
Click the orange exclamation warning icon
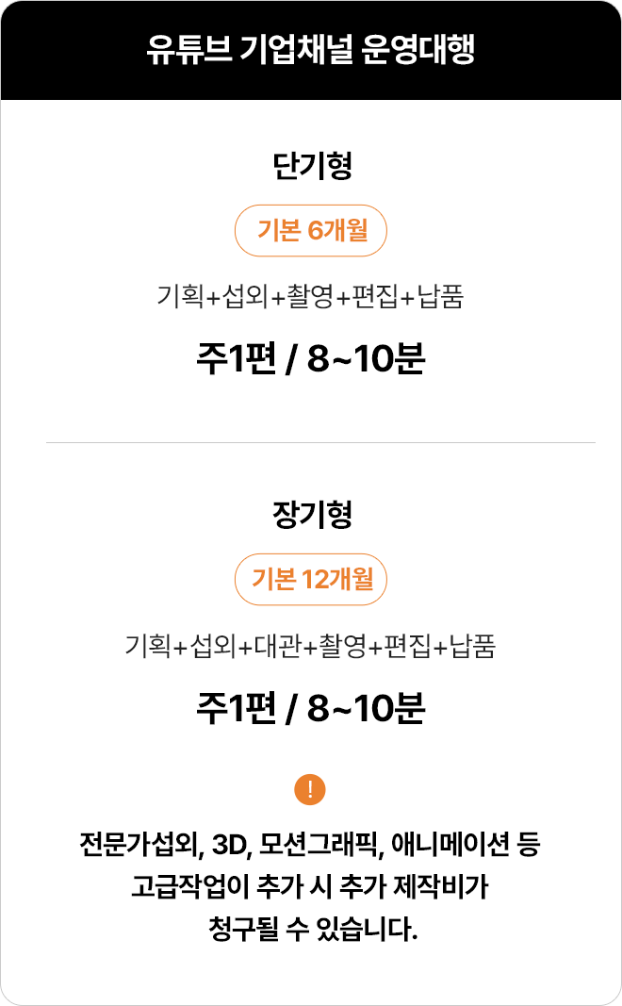[310, 790]
